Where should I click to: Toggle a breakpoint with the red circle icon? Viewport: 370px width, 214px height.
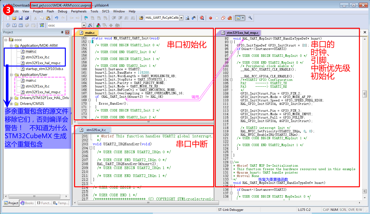[210, 18]
